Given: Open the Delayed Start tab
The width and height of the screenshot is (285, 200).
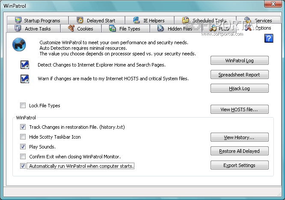Looking at the screenshot, I should pyautogui.click(x=97, y=20).
